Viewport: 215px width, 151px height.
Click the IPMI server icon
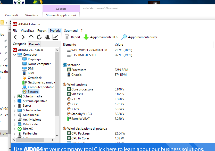point(24,73)
